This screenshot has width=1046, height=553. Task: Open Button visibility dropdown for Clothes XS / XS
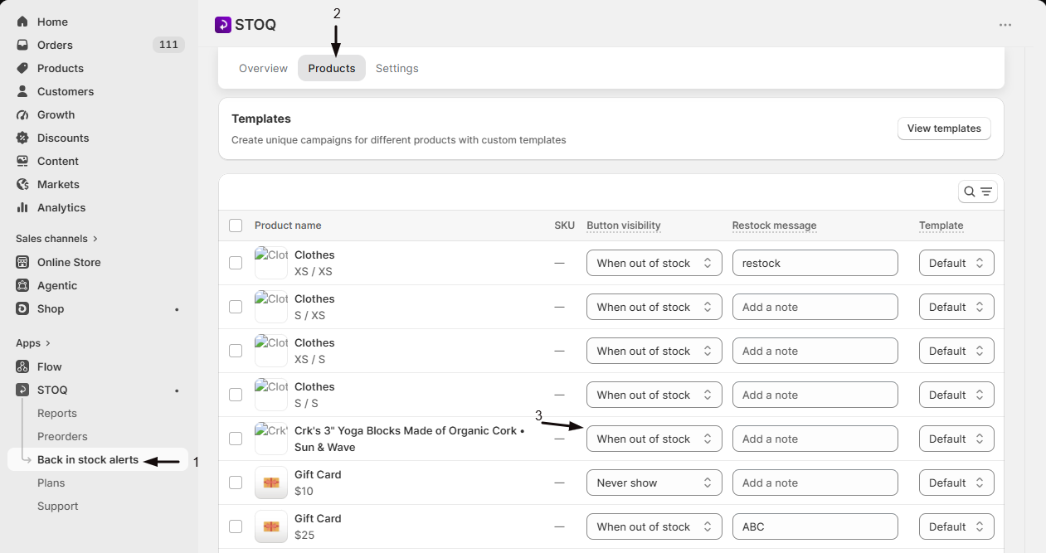654,263
